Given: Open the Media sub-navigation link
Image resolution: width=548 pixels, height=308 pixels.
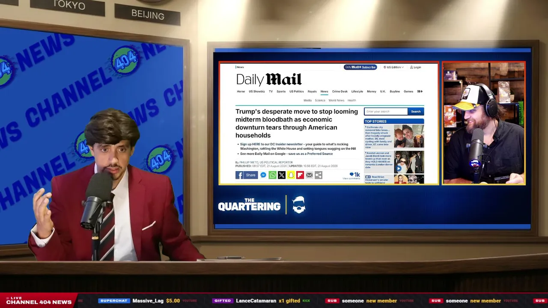Looking at the screenshot, I should click(307, 101).
